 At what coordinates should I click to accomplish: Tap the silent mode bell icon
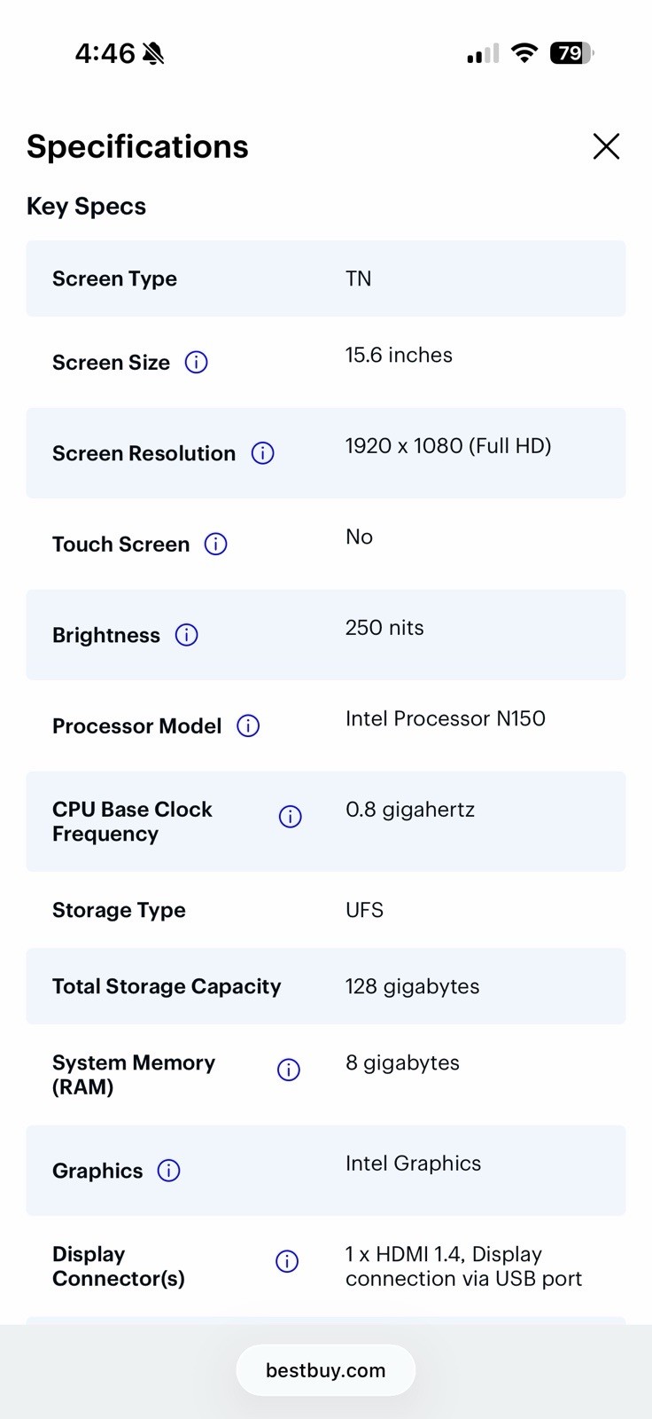click(x=153, y=54)
